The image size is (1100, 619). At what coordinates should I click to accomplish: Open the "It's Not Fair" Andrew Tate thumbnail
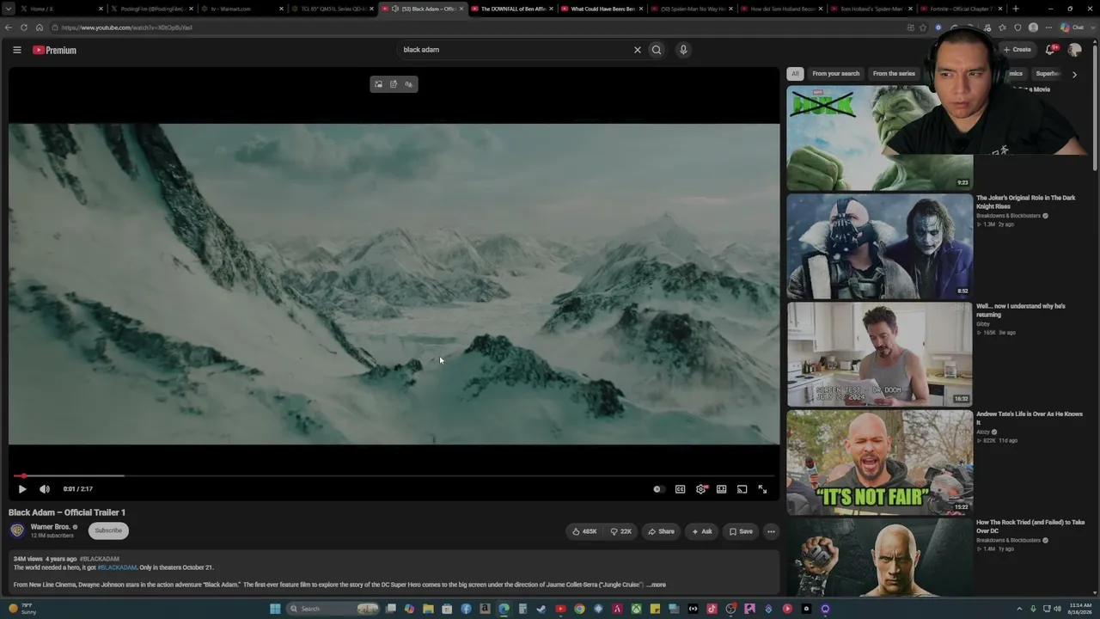click(x=880, y=463)
